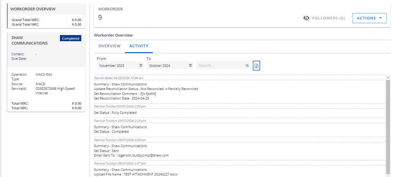
Task: Click the activity list scroll-up arrow
Action: pyautogui.click(x=388, y=78)
